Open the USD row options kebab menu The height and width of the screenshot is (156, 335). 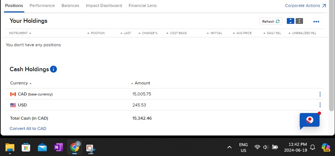[x=320, y=105]
